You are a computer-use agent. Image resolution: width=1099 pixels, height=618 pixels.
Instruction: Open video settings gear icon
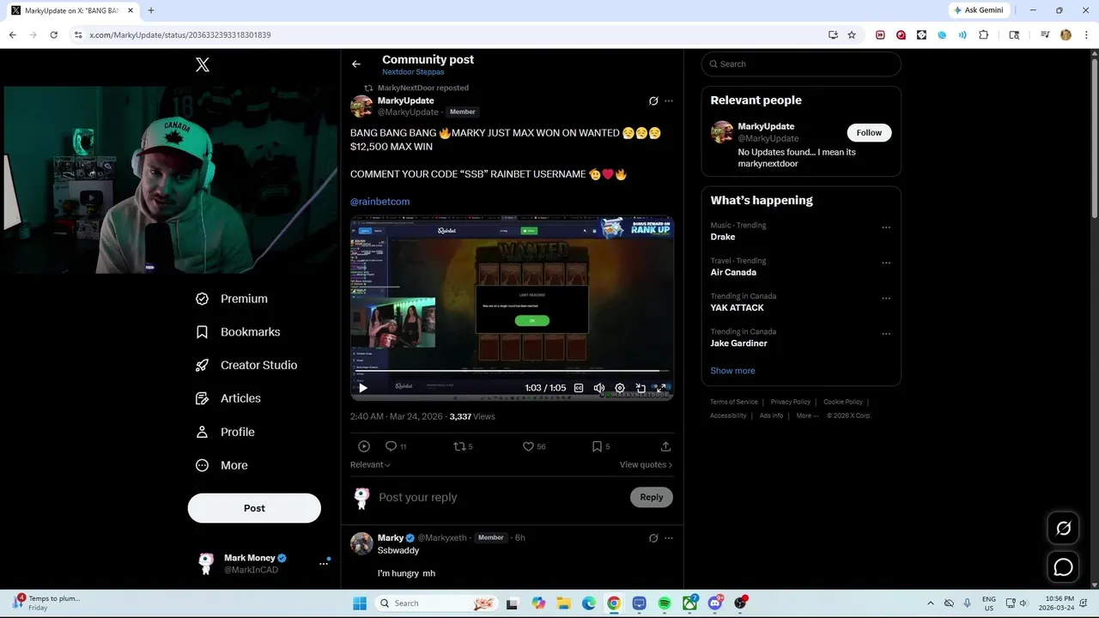(620, 388)
